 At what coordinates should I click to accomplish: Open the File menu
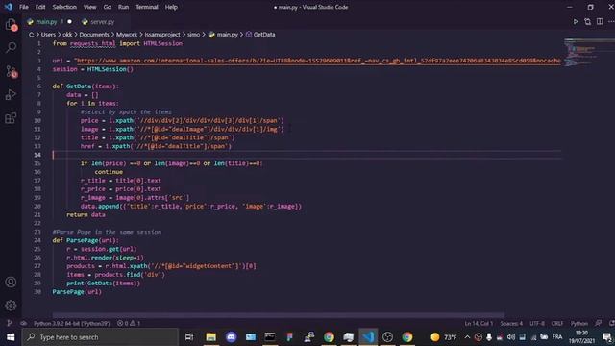(x=23, y=7)
